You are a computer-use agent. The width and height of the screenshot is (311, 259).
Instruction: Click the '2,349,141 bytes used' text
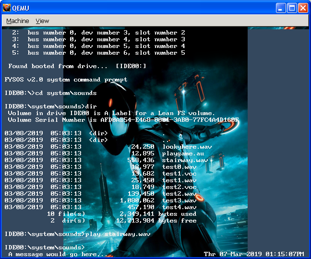point(158,214)
